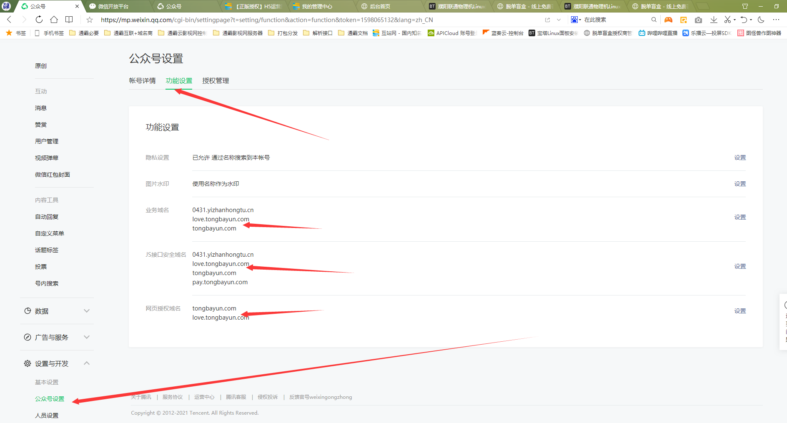
Task: Click 设置 for the 网页授权域名 row
Action: pyautogui.click(x=740, y=311)
